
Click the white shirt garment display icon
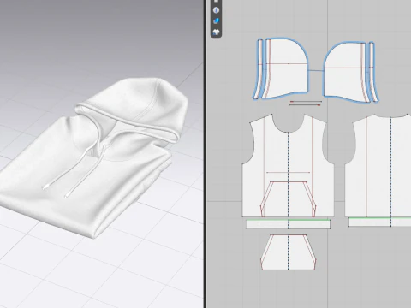click(x=216, y=33)
